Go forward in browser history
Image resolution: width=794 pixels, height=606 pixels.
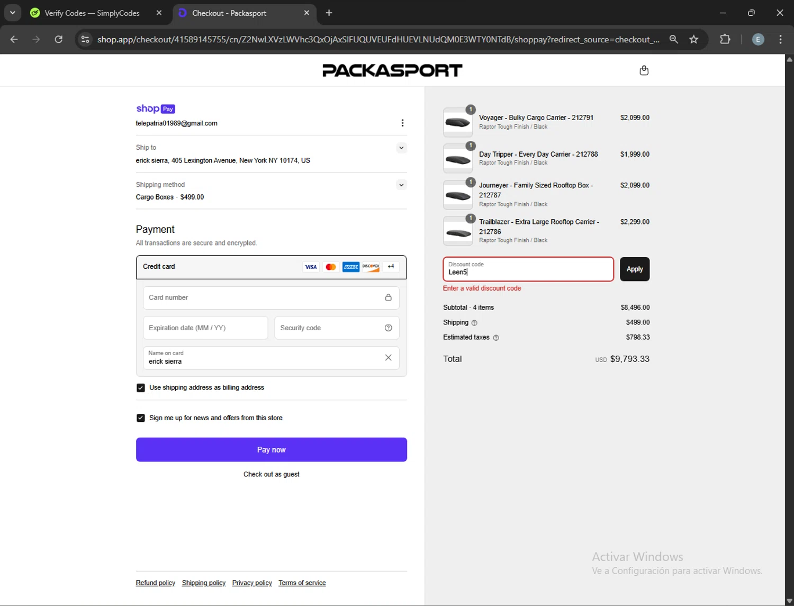(36, 39)
